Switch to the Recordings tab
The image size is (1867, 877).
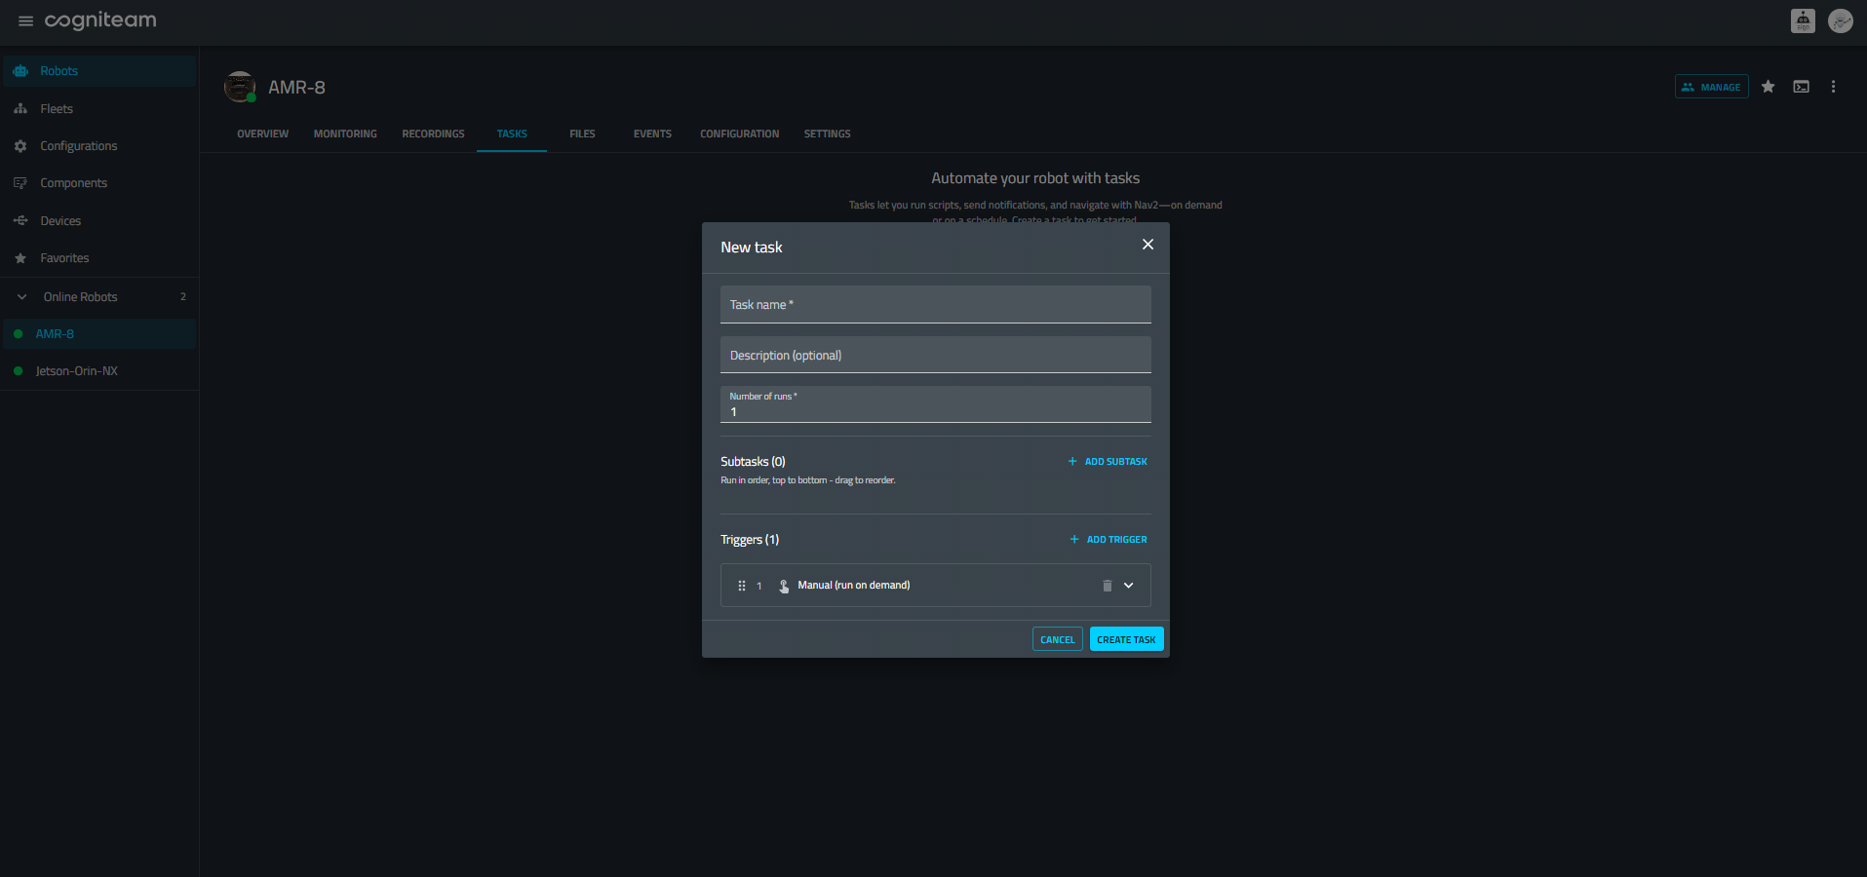pos(433,134)
